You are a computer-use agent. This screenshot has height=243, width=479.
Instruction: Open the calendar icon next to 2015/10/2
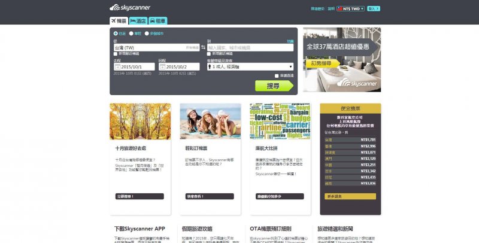pyautogui.click(x=162, y=67)
